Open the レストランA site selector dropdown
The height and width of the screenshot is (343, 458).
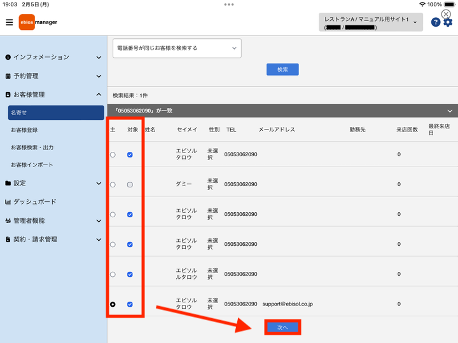coord(371,22)
